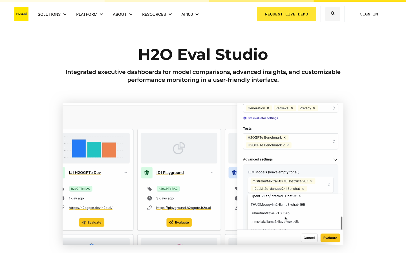
Task: Open the https://playground.h2ogpte.h2o.ai link
Action: pyautogui.click(x=184, y=208)
